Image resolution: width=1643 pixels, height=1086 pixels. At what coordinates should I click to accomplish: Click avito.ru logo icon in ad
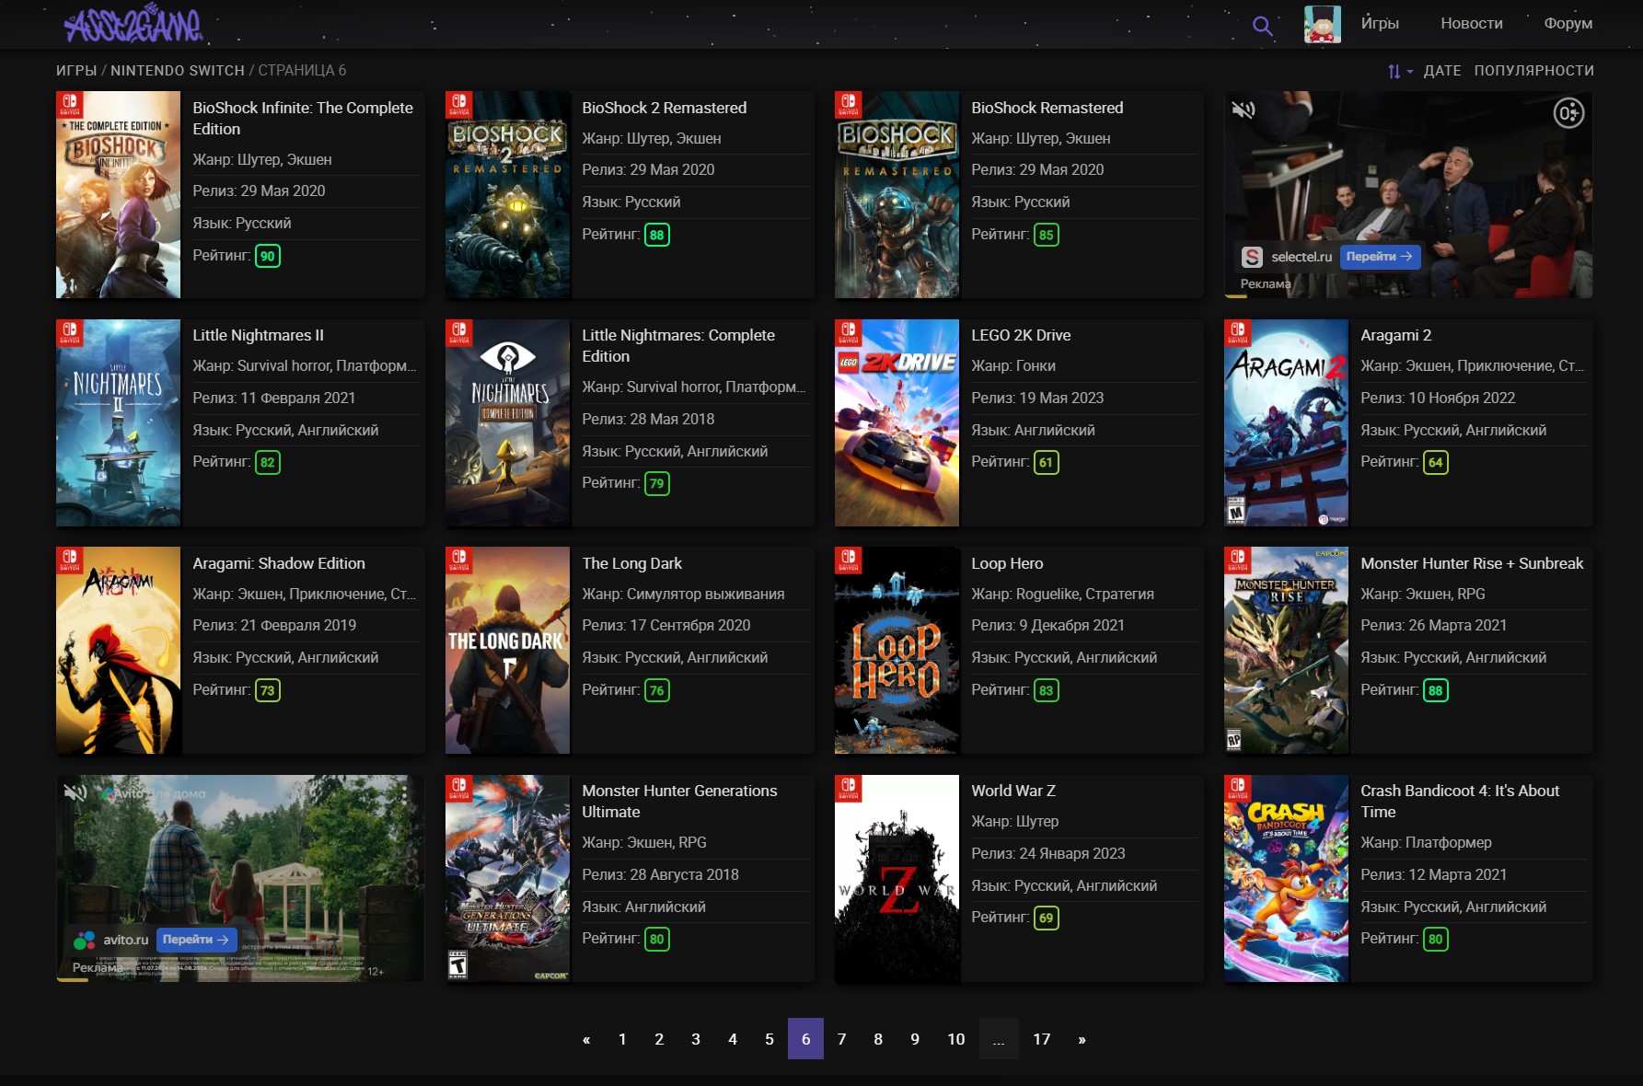(x=85, y=941)
